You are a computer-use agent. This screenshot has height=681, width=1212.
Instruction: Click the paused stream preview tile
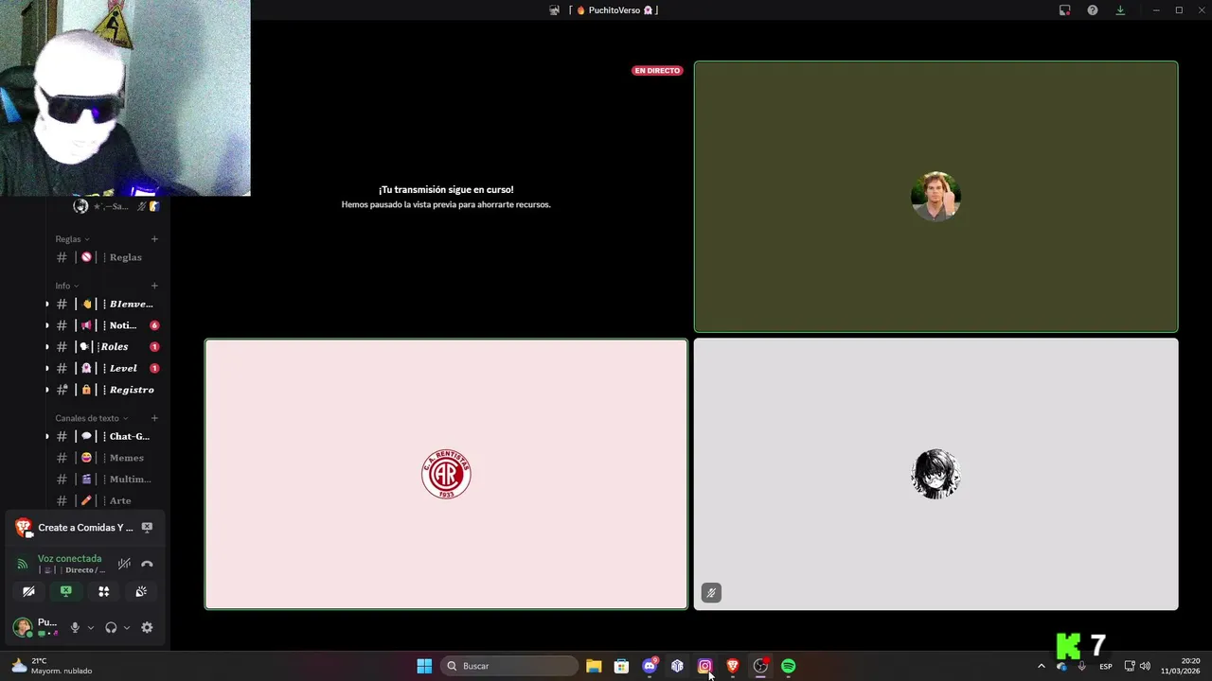tap(446, 197)
